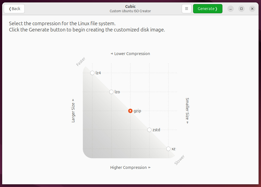The height and width of the screenshot is (187, 261).
Task: Click the 'Select the compression' instruction line
Action: coord(62,23)
